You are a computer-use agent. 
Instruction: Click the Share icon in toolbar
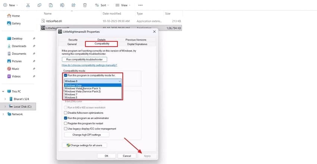(x=73, y=5)
